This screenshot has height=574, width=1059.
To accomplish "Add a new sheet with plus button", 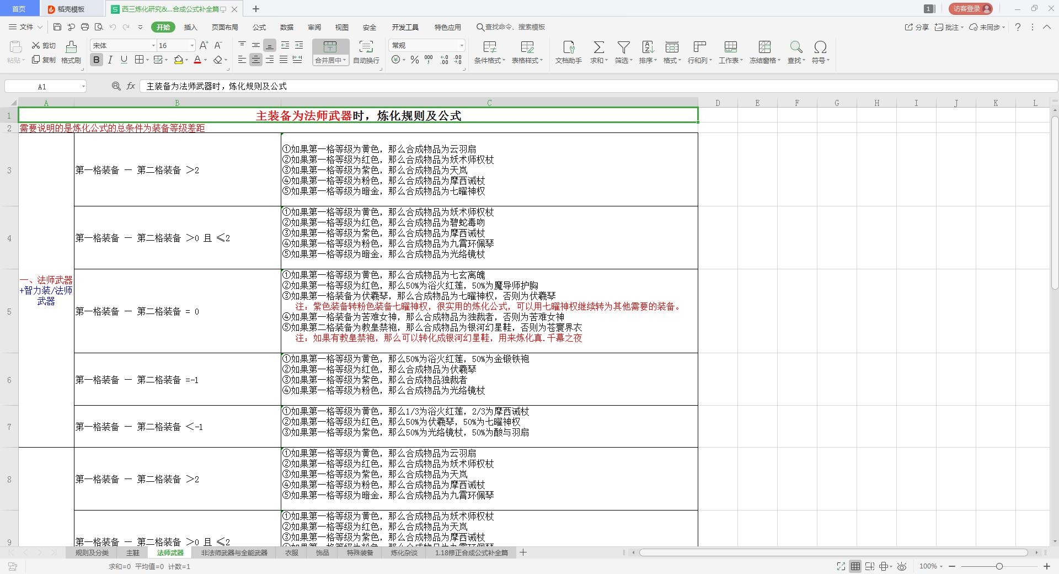I will (523, 552).
